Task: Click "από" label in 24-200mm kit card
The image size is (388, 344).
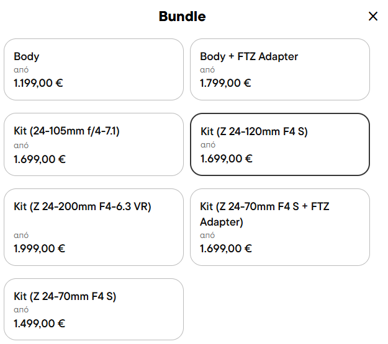Action: tap(21, 236)
